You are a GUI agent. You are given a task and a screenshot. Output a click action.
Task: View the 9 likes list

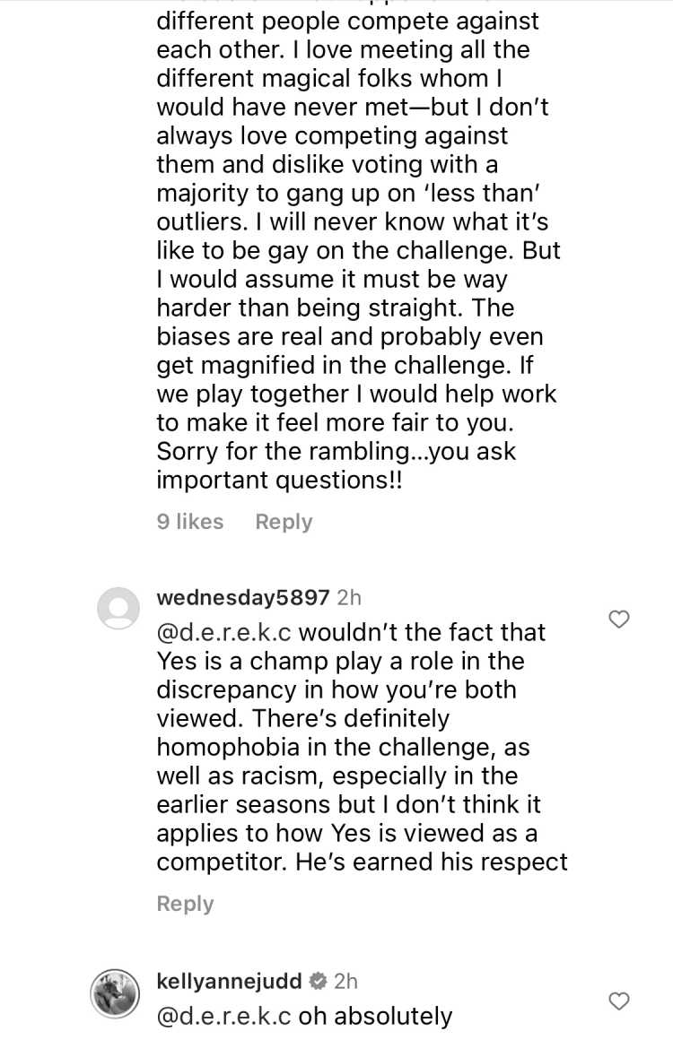click(190, 522)
